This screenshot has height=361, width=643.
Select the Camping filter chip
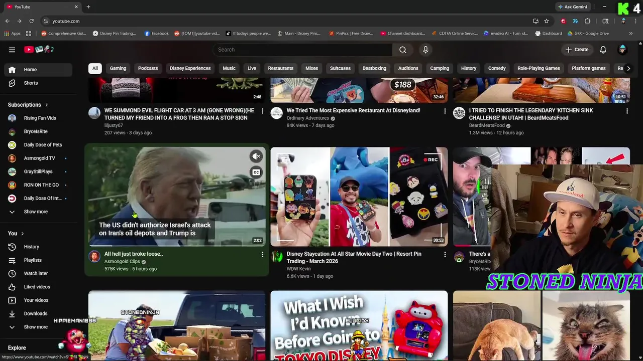440,68
